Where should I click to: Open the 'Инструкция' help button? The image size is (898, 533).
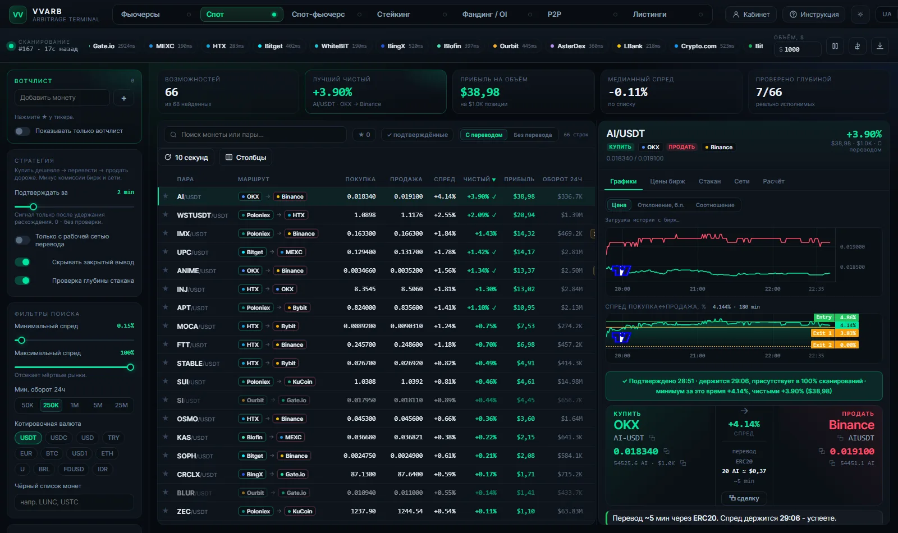point(814,15)
